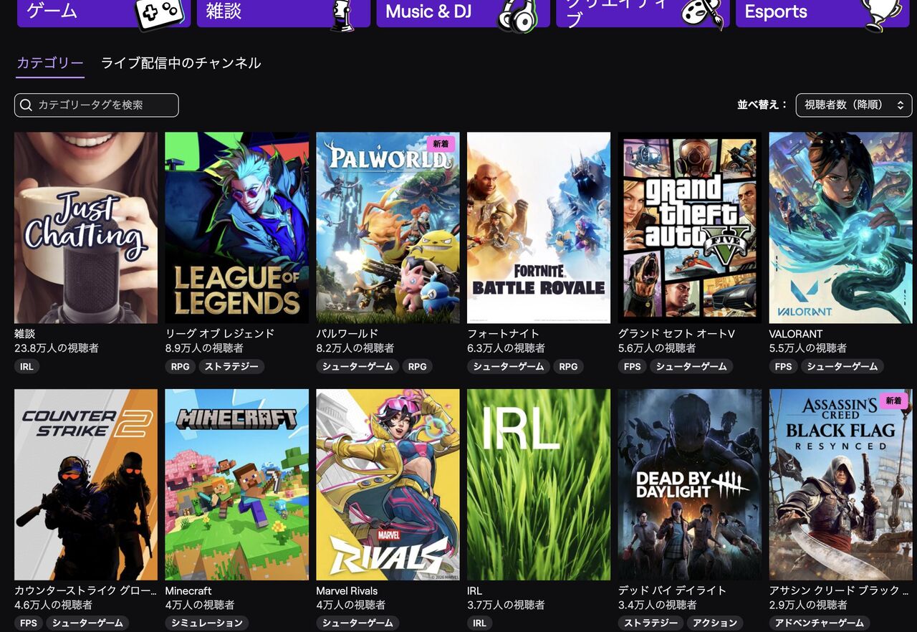
Task: Select the カテゴリー tab
Action: (50, 63)
